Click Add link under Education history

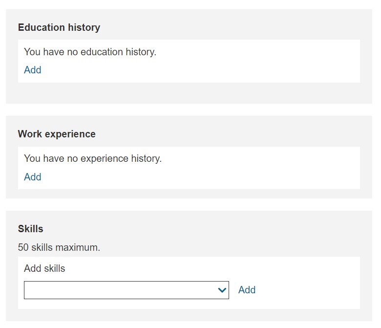click(x=33, y=70)
